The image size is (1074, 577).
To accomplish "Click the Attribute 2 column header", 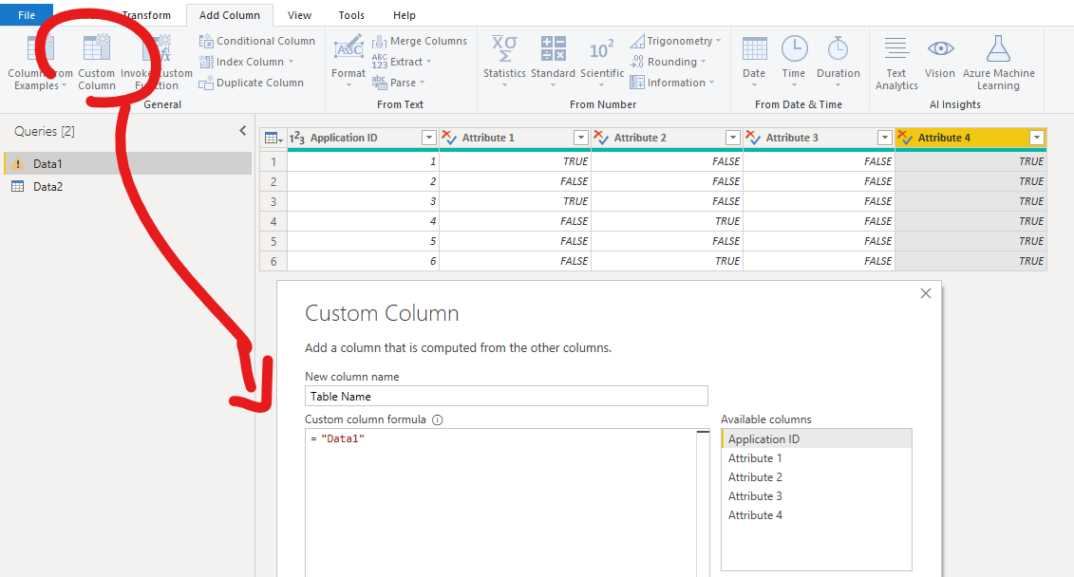I will click(667, 138).
